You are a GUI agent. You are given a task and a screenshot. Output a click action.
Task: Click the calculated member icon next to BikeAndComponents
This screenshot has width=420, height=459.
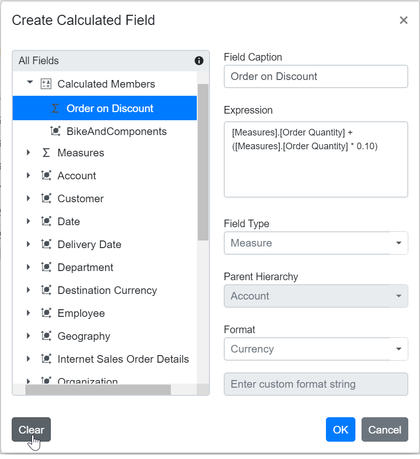pos(57,131)
